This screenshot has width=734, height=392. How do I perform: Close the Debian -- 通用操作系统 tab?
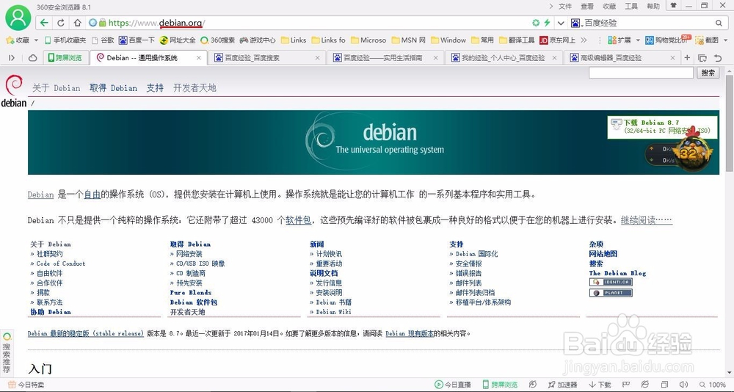coord(198,57)
